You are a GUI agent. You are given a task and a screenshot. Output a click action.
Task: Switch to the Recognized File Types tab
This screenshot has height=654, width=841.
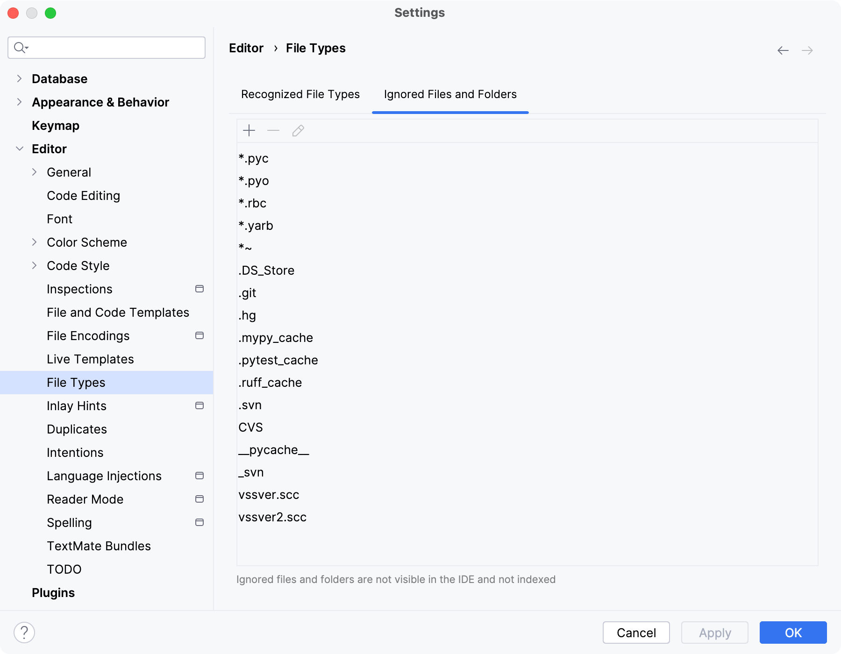tap(300, 94)
